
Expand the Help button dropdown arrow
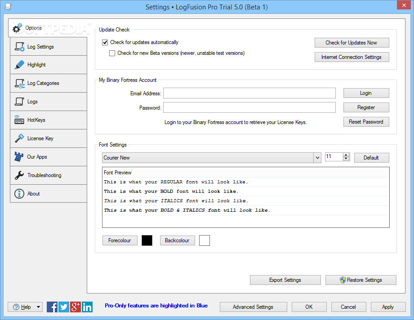point(39,307)
